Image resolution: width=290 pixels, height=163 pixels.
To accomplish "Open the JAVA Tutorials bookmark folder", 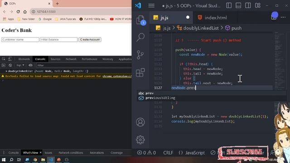I will 66,19.
